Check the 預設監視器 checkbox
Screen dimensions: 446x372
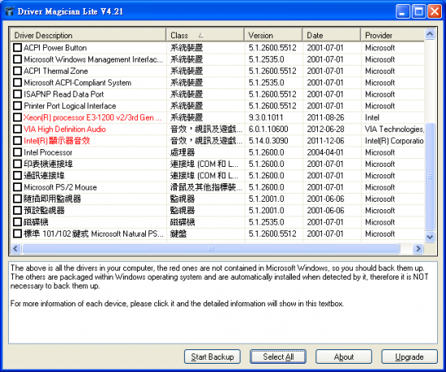coord(17,211)
